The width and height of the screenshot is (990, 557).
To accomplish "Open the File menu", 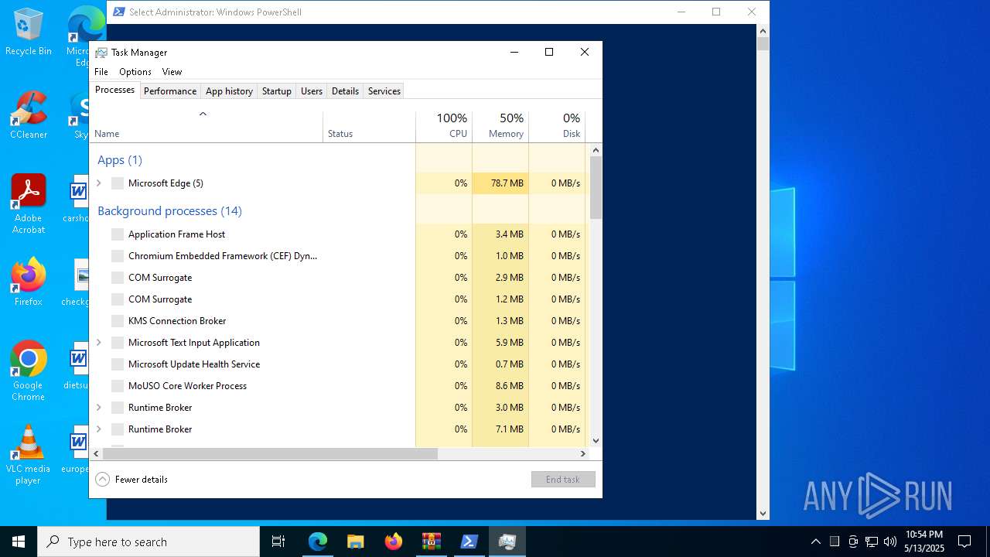I will [x=101, y=72].
